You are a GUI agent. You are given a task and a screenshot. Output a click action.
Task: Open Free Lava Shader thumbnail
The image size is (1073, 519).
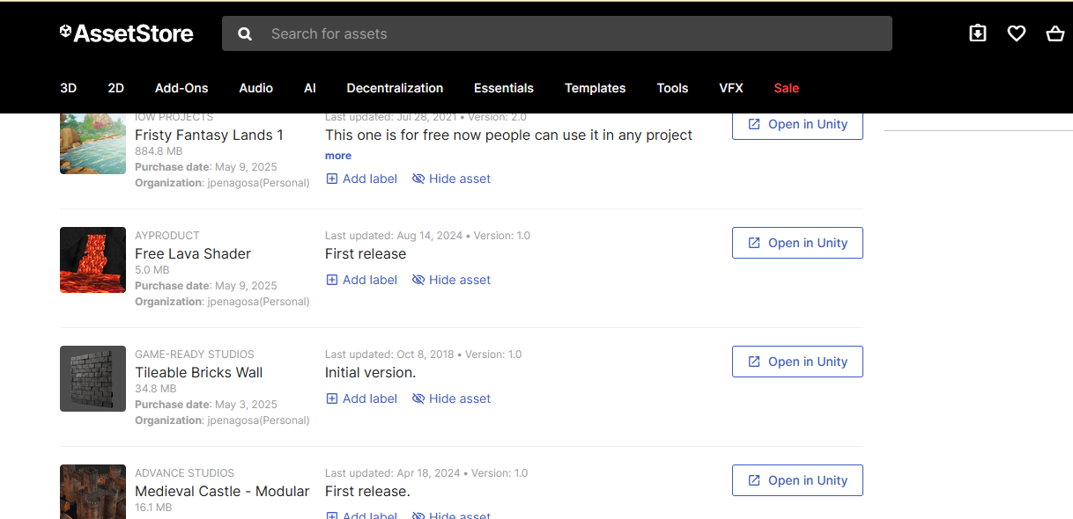pos(92,259)
